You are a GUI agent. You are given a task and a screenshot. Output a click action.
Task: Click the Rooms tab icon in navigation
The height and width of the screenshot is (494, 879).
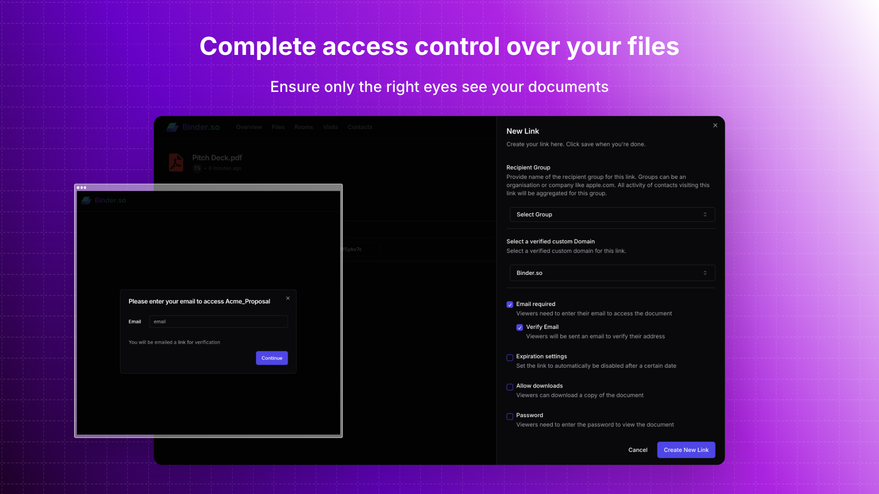[x=303, y=127]
